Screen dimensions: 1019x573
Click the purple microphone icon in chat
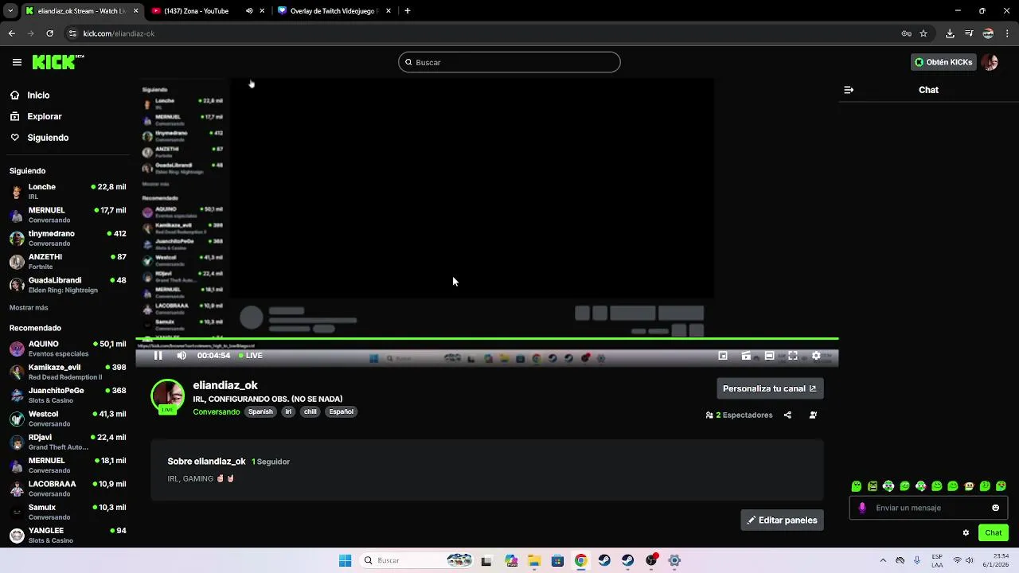tap(862, 508)
